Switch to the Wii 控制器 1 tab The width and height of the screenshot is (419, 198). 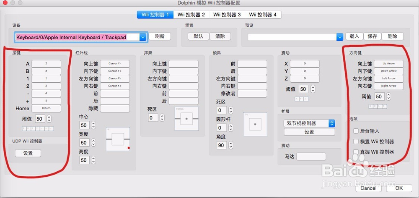[155, 15]
